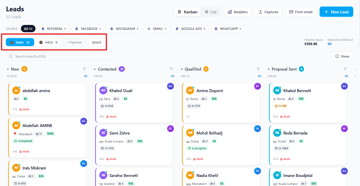Create a New Lead
Viewport: 360px width, 186px height.
336,12
